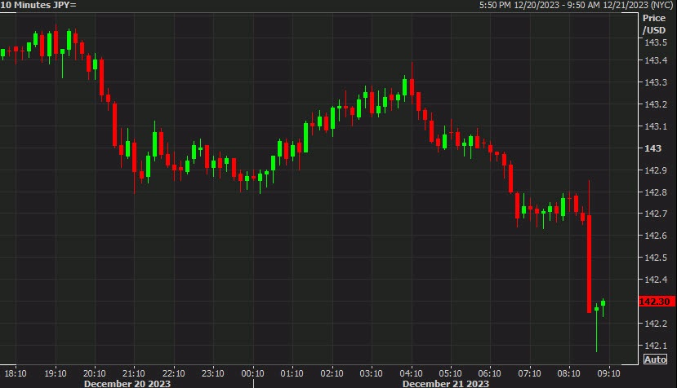
Task: Click the date range text in header
Action: tap(576, 6)
